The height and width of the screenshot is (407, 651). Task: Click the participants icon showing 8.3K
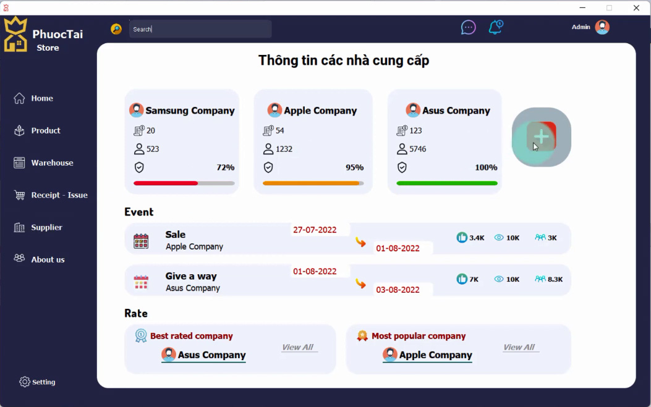[540, 279]
